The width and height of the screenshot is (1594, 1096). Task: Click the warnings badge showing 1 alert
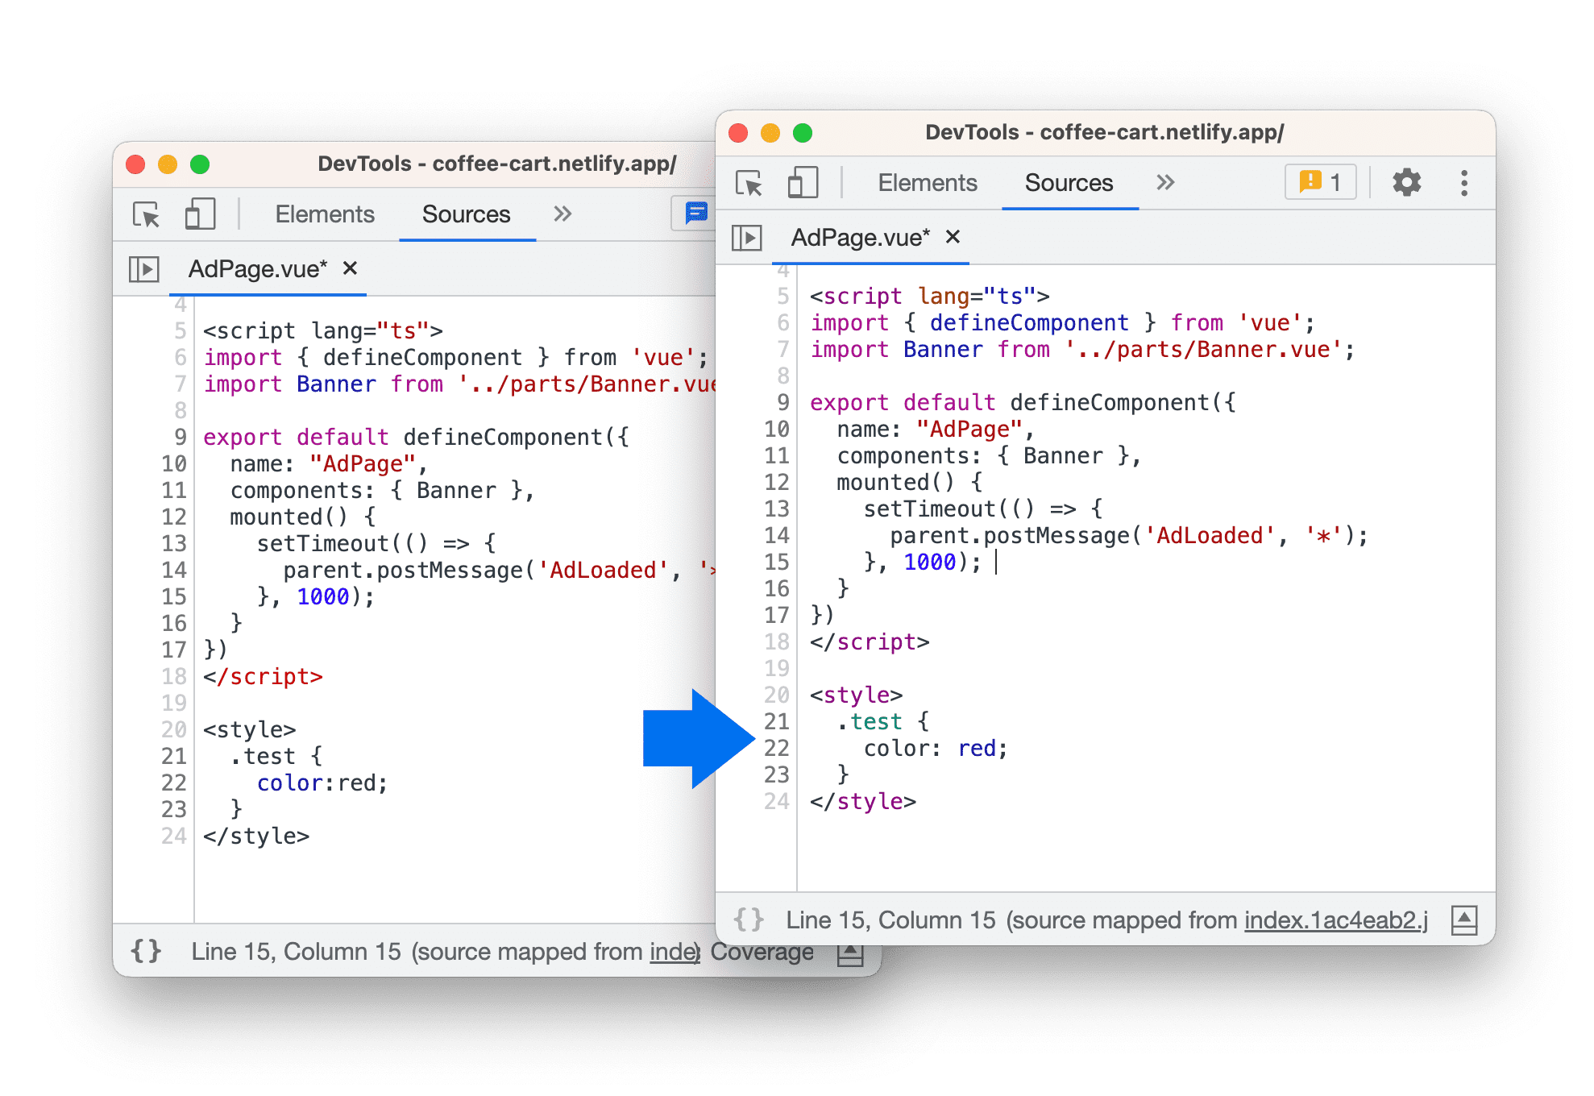click(x=1322, y=181)
